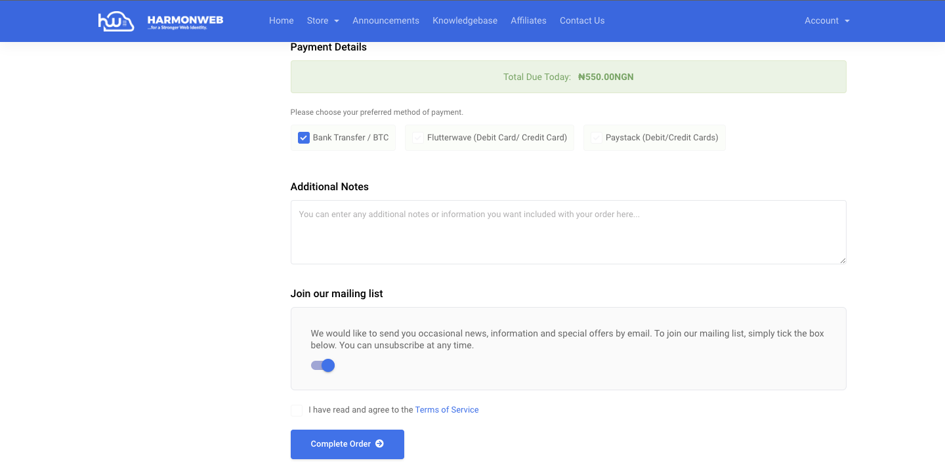
Task: Click the arrow icon inside Complete Order button
Action: [x=379, y=444]
